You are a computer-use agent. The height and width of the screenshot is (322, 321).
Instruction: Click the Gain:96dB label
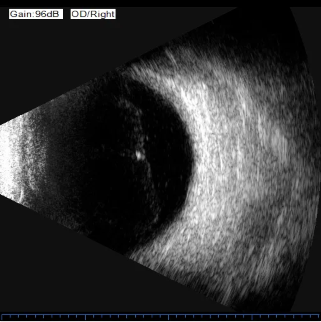tap(36, 14)
